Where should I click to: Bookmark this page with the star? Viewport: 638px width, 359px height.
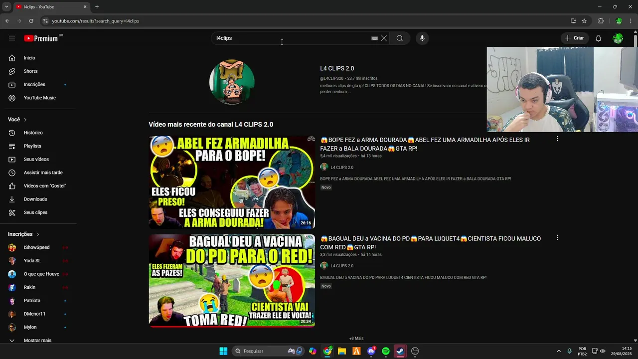[x=584, y=21]
